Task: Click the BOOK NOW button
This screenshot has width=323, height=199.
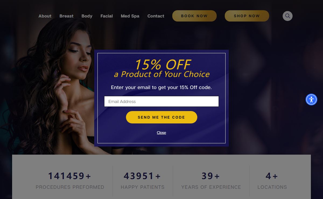Action: [194, 16]
